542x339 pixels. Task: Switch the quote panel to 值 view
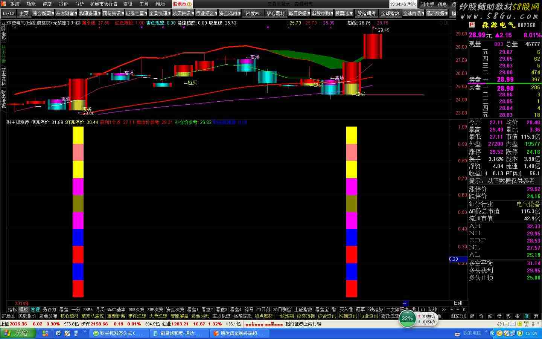(x=526, y=316)
